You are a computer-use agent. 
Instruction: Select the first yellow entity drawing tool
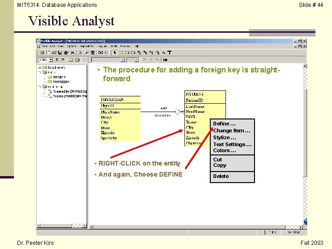pyautogui.click(x=121, y=53)
